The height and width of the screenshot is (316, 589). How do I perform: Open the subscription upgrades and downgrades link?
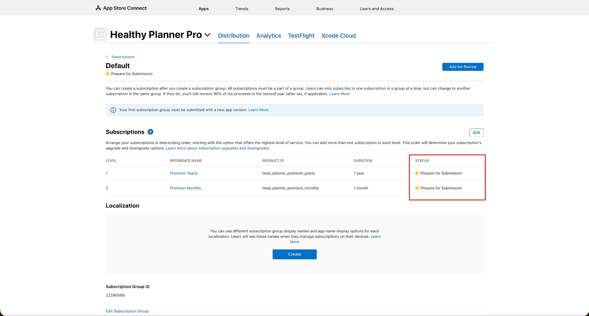click(218, 148)
